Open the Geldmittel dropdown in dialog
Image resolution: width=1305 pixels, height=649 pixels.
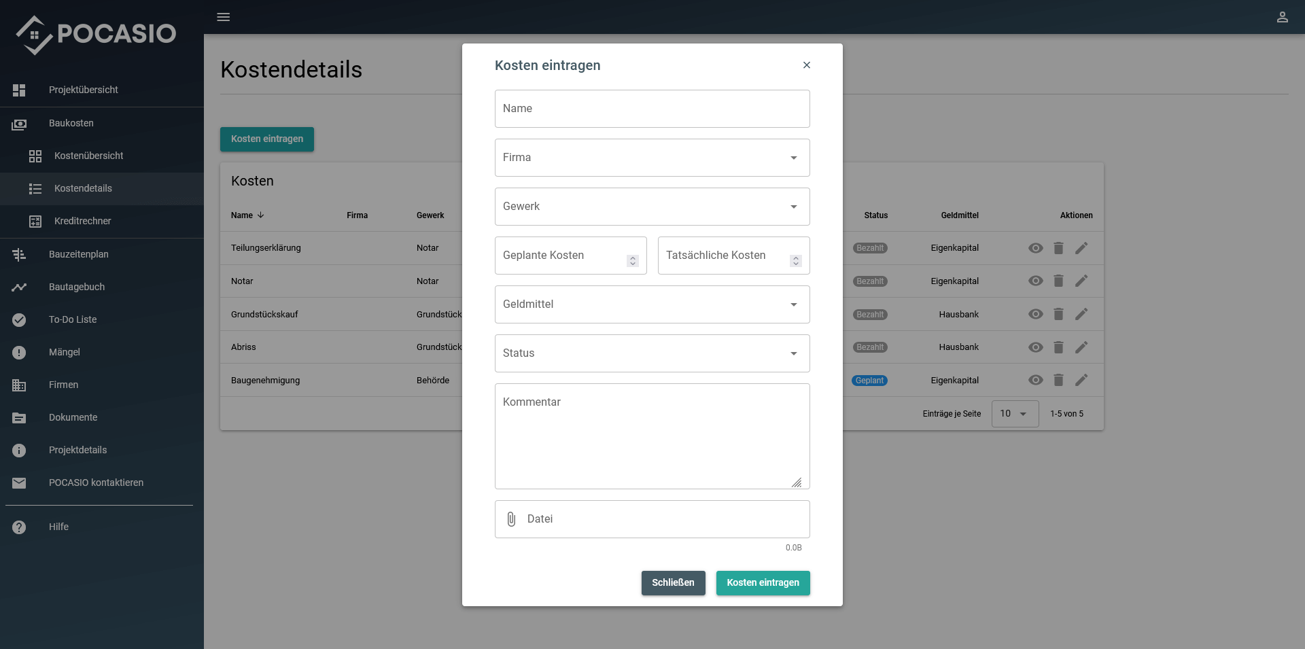click(652, 304)
